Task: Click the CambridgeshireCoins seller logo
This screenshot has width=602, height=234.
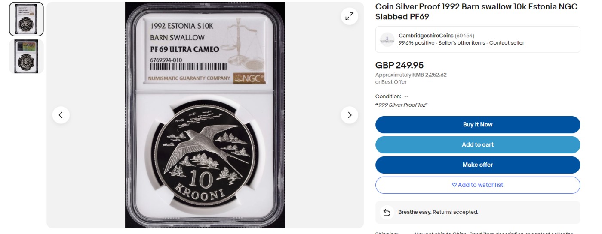Action: [387, 39]
